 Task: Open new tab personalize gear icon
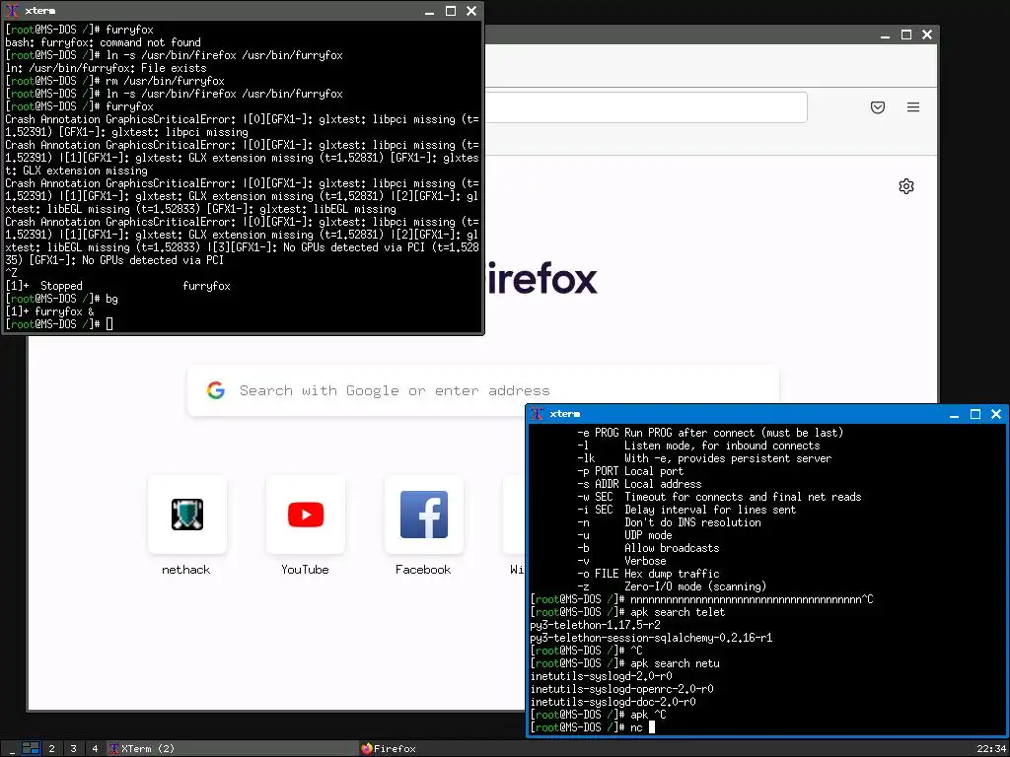coord(906,186)
